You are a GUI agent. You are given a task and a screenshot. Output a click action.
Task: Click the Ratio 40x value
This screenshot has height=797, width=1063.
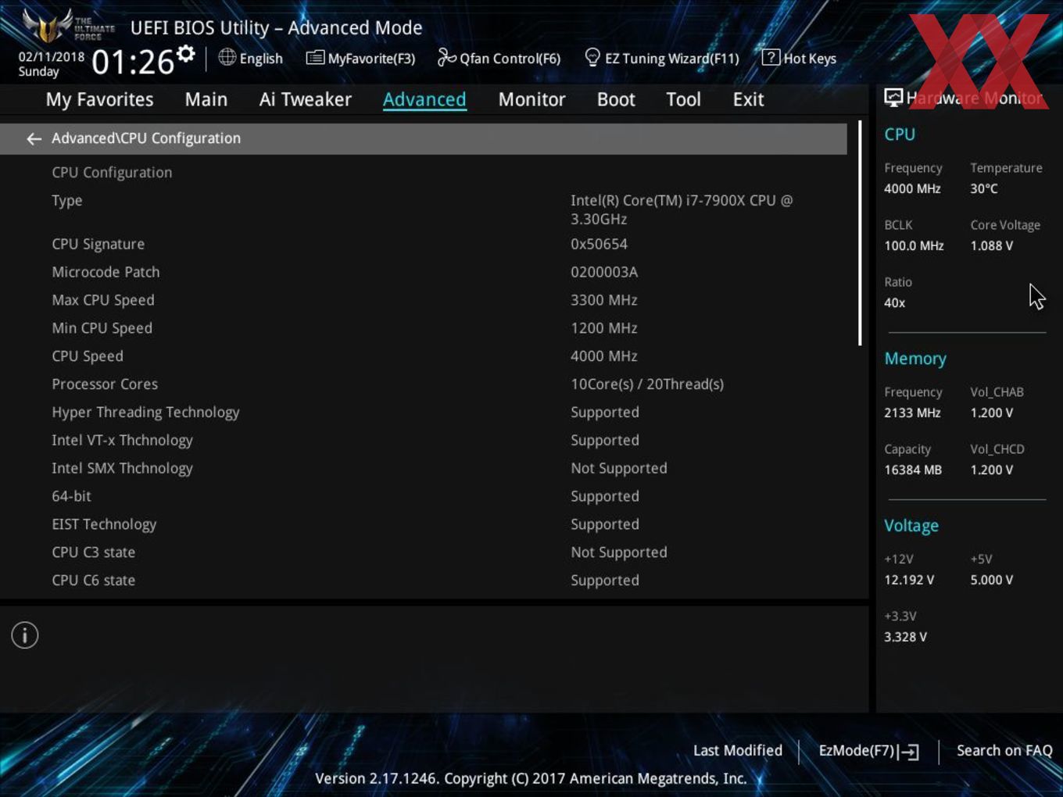click(x=895, y=303)
